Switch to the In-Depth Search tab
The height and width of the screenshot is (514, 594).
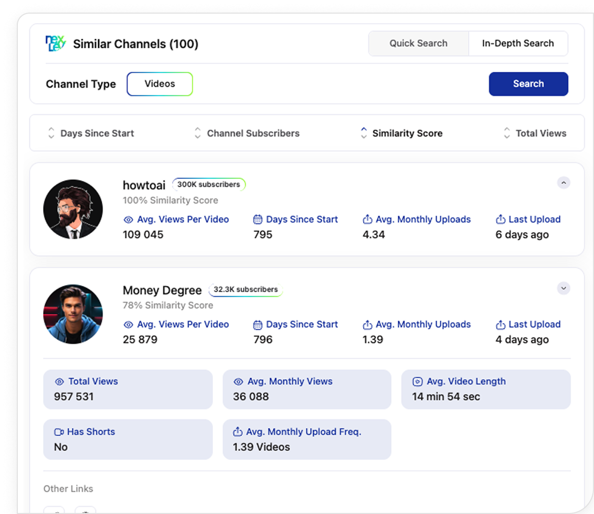point(518,44)
